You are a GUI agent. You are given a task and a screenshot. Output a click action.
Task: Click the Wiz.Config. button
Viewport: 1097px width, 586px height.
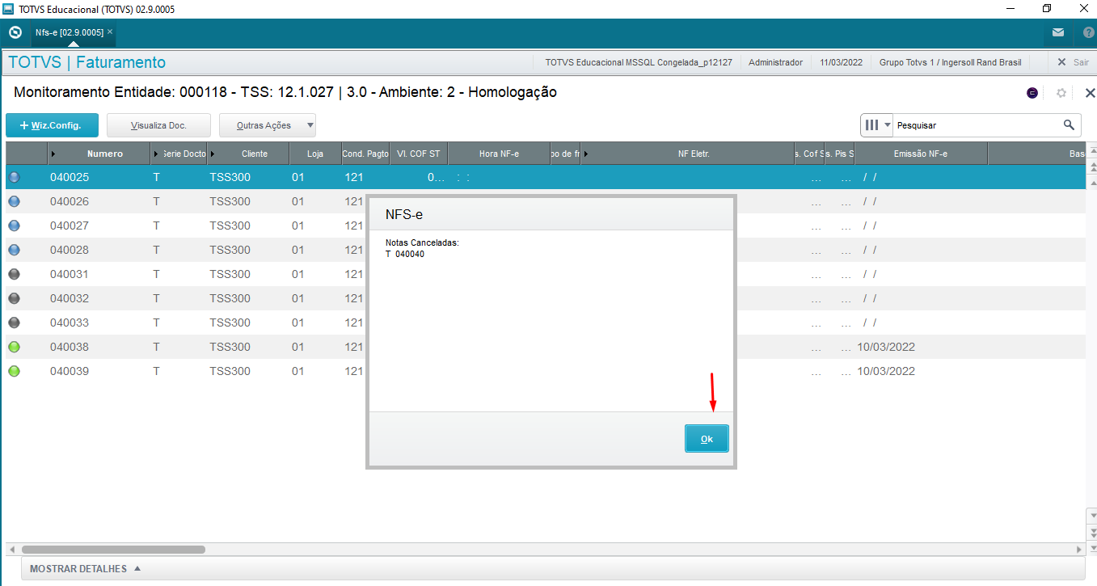click(53, 125)
